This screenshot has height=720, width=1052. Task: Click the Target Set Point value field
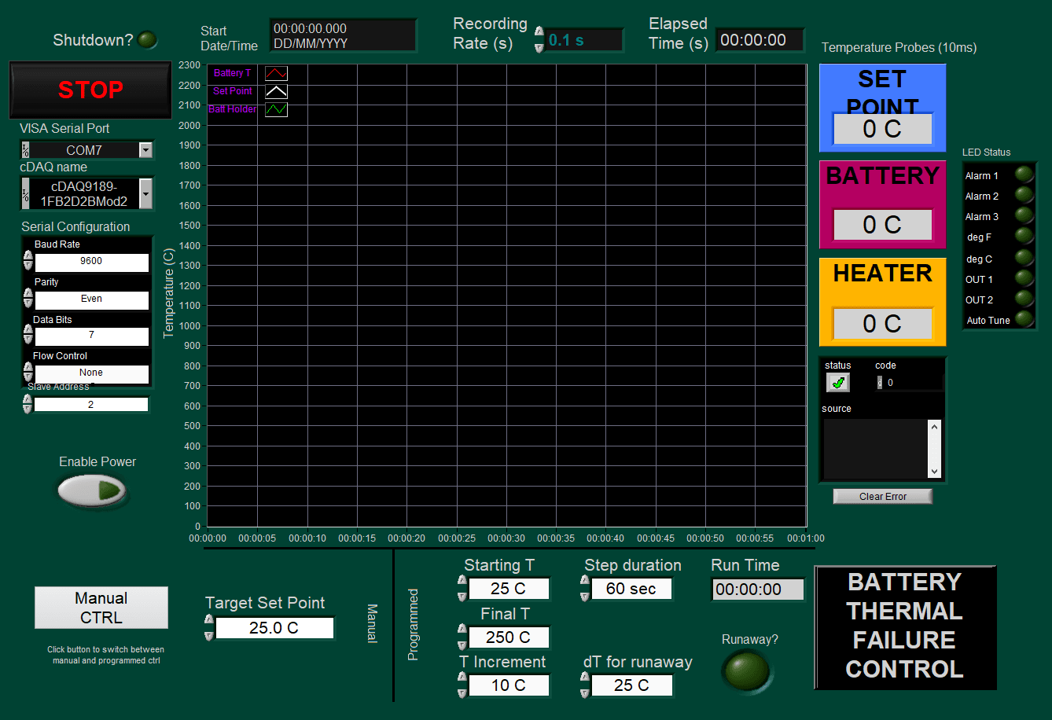[274, 628]
